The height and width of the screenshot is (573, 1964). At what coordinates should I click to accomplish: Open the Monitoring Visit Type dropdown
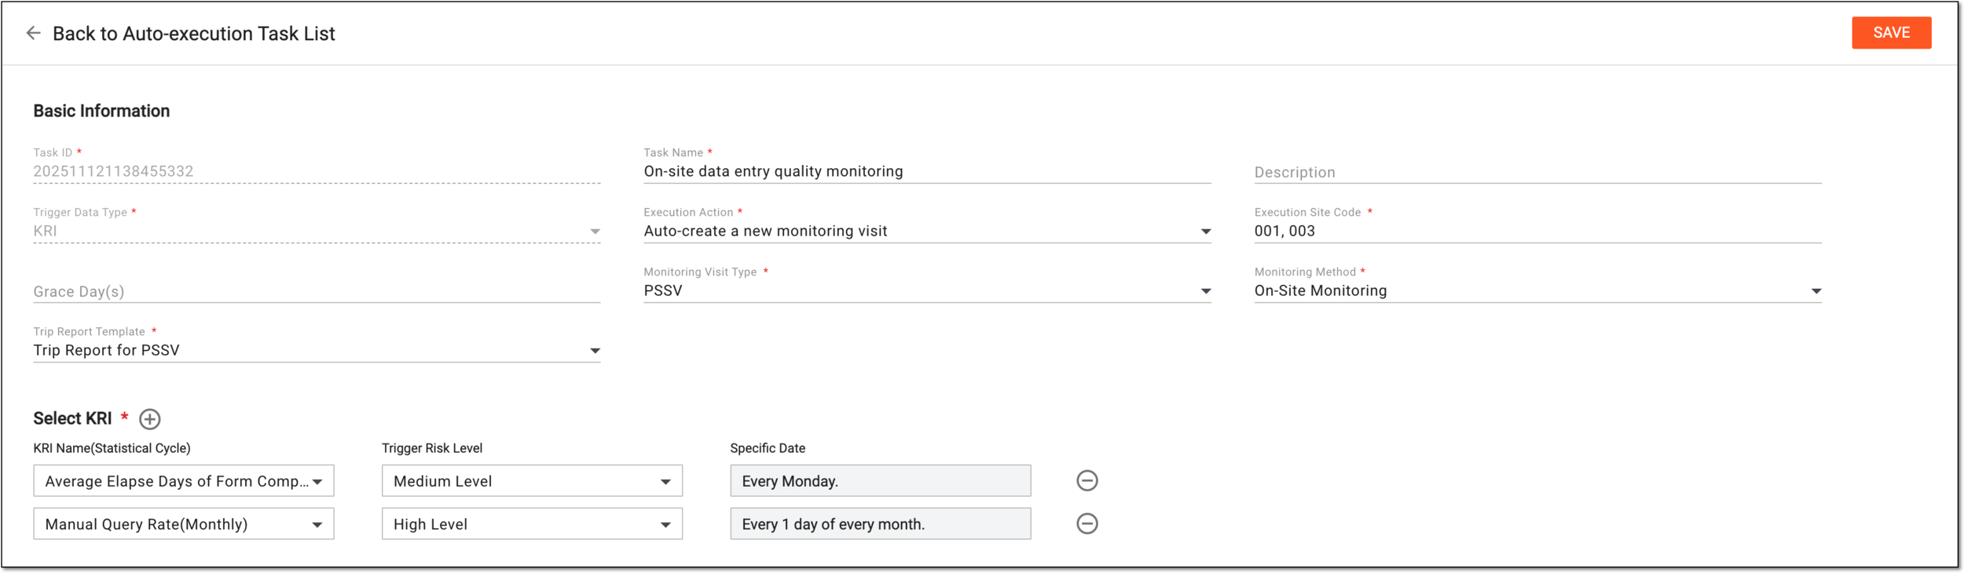pos(927,290)
